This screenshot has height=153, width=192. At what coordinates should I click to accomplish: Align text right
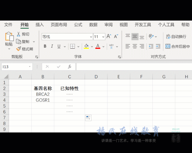pyautogui.click(x=142, y=46)
